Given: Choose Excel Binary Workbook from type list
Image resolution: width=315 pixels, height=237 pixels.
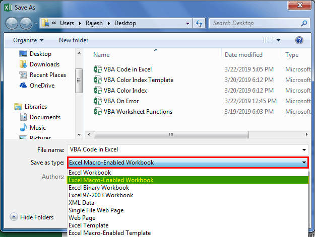Looking at the screenshot, I should point(187,188).
